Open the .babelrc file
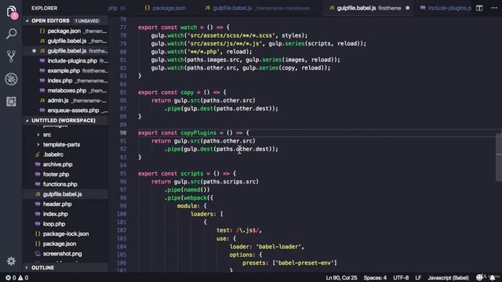Viewport: 502px width, 282px height. click(x=66, y=154)
